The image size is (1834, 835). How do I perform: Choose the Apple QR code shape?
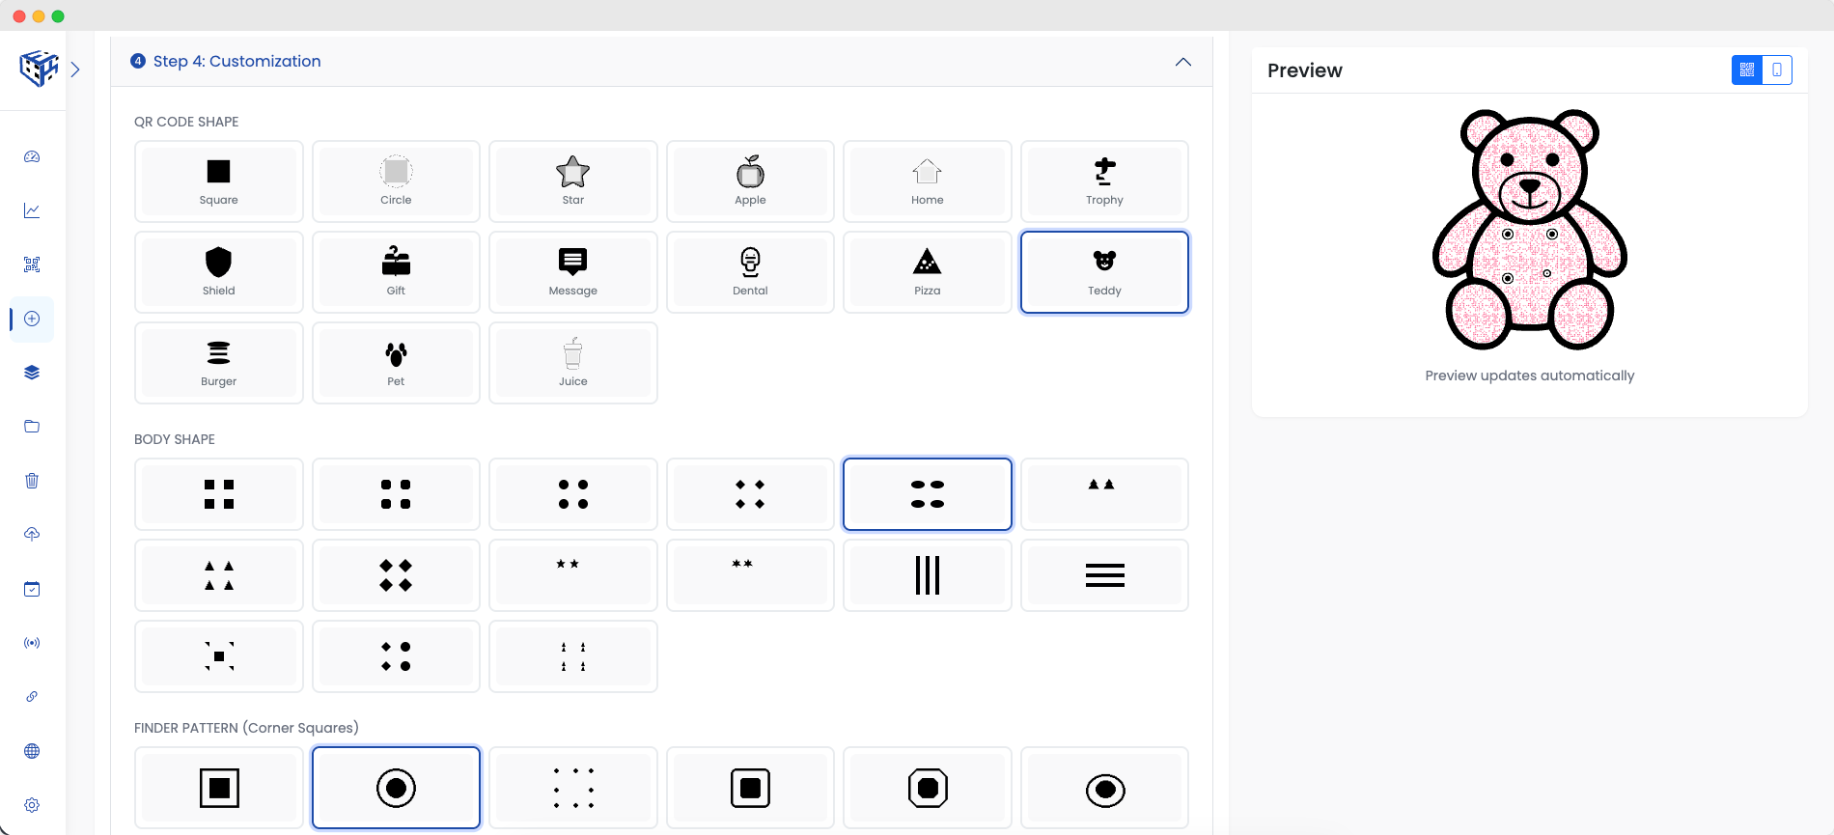(x=750, y=181)
